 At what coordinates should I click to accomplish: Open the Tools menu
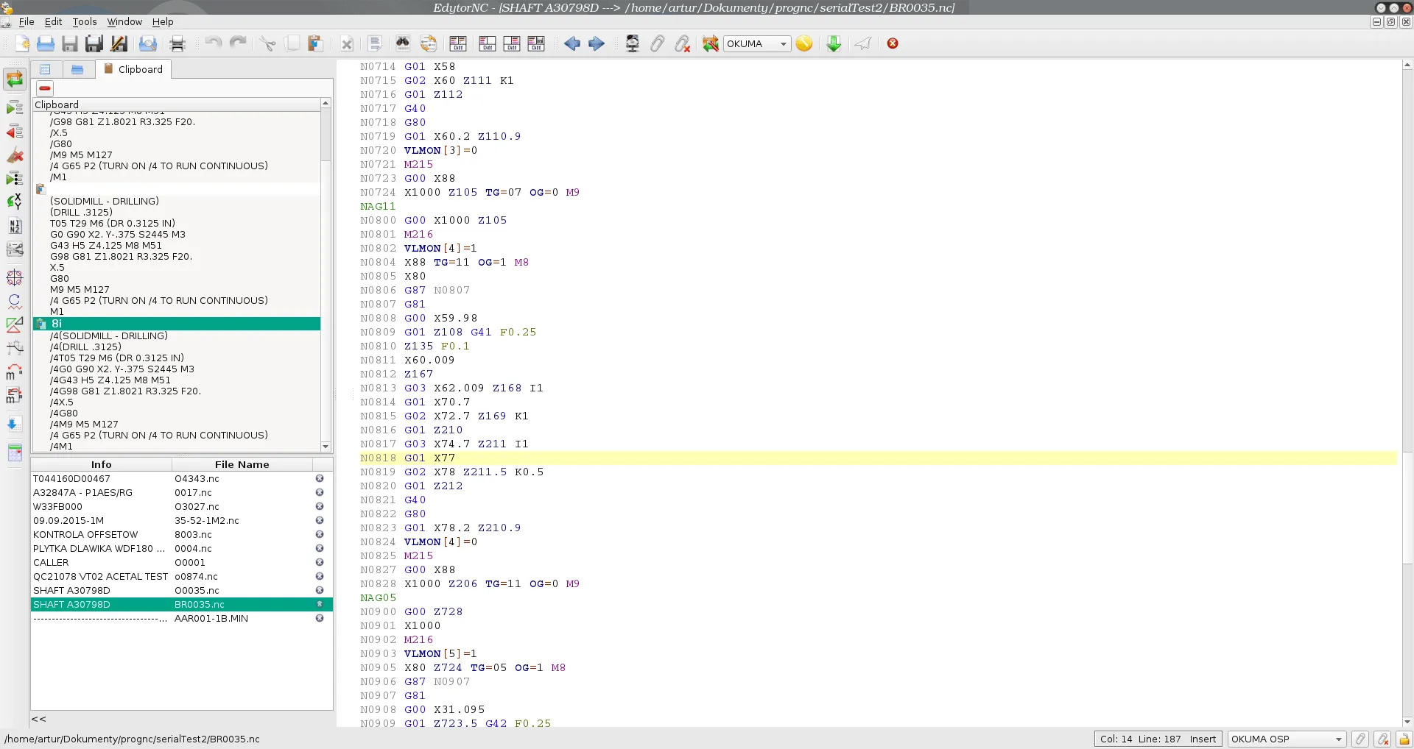pyautogui.click(x=84, y=22)
